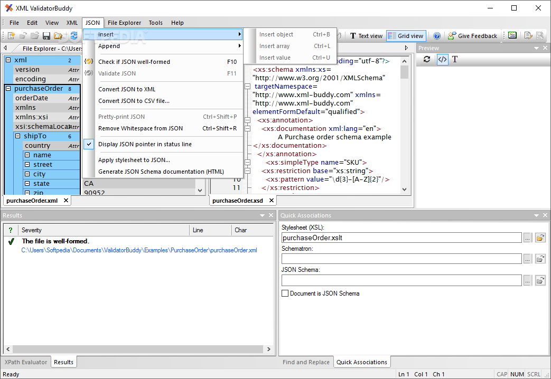This screenshot has height=379, width=551.
Task: Collapse the shipTo node
Action: (18, 136)
